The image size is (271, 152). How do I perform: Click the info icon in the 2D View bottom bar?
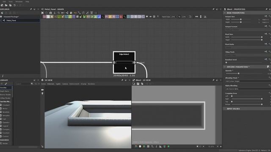point(156,147)
